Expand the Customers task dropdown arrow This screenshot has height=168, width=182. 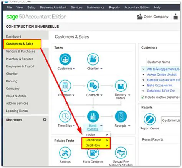tap(74, 69)
